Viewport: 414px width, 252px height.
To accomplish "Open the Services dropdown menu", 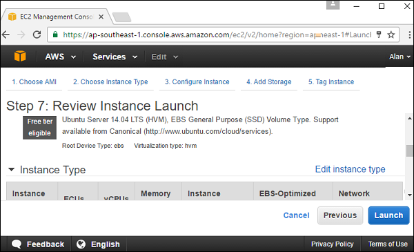I will click(x=115, y=57).
